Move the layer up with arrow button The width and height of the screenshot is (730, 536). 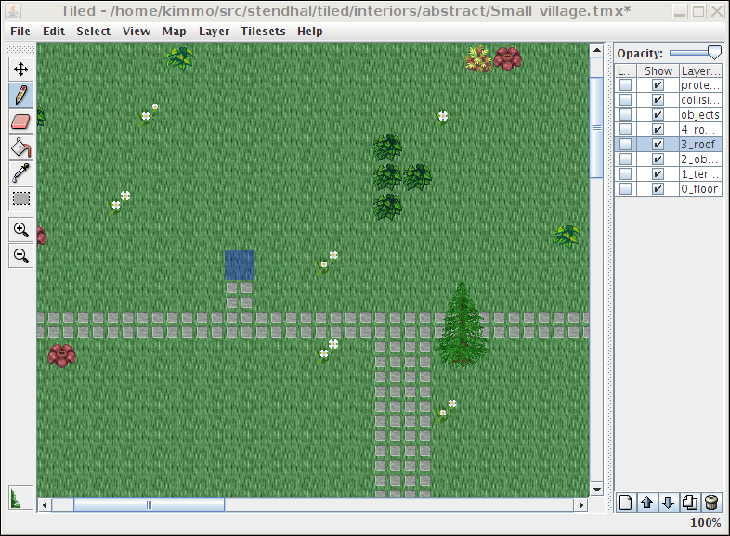(x=647, y=503)
